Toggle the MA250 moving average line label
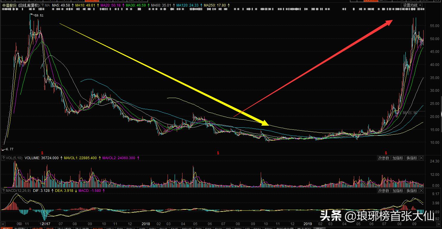Image resolution: width=442 pixels, height=229 pixels. (x=209, y=5)
